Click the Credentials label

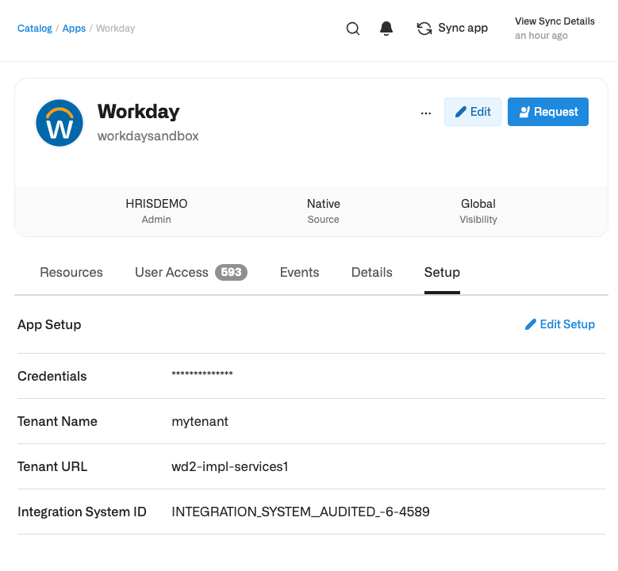click(52, 377)
